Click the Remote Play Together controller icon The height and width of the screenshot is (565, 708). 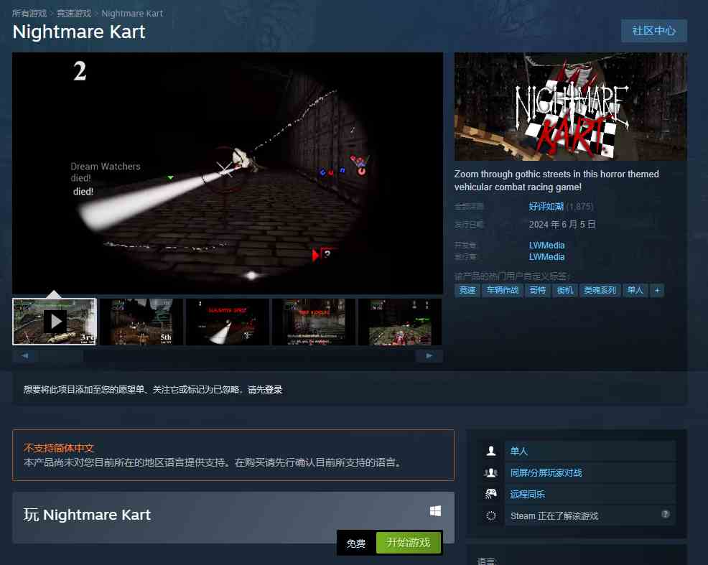491,494
